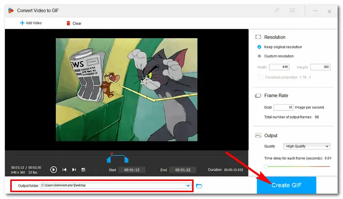The image size is (343, 199).
Task: Click the Frame Rate section icon
Action: (258, 95)
